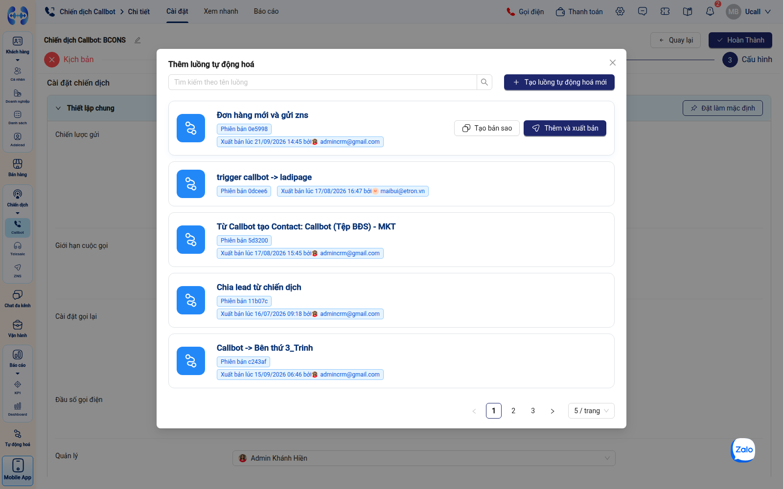Image resolution: width=783 pixels, height=489 pixels.
Task: Open the 5 / trang page size dropdown
Action: point(591,411)
